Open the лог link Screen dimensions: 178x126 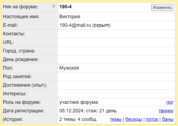(170, 102)
